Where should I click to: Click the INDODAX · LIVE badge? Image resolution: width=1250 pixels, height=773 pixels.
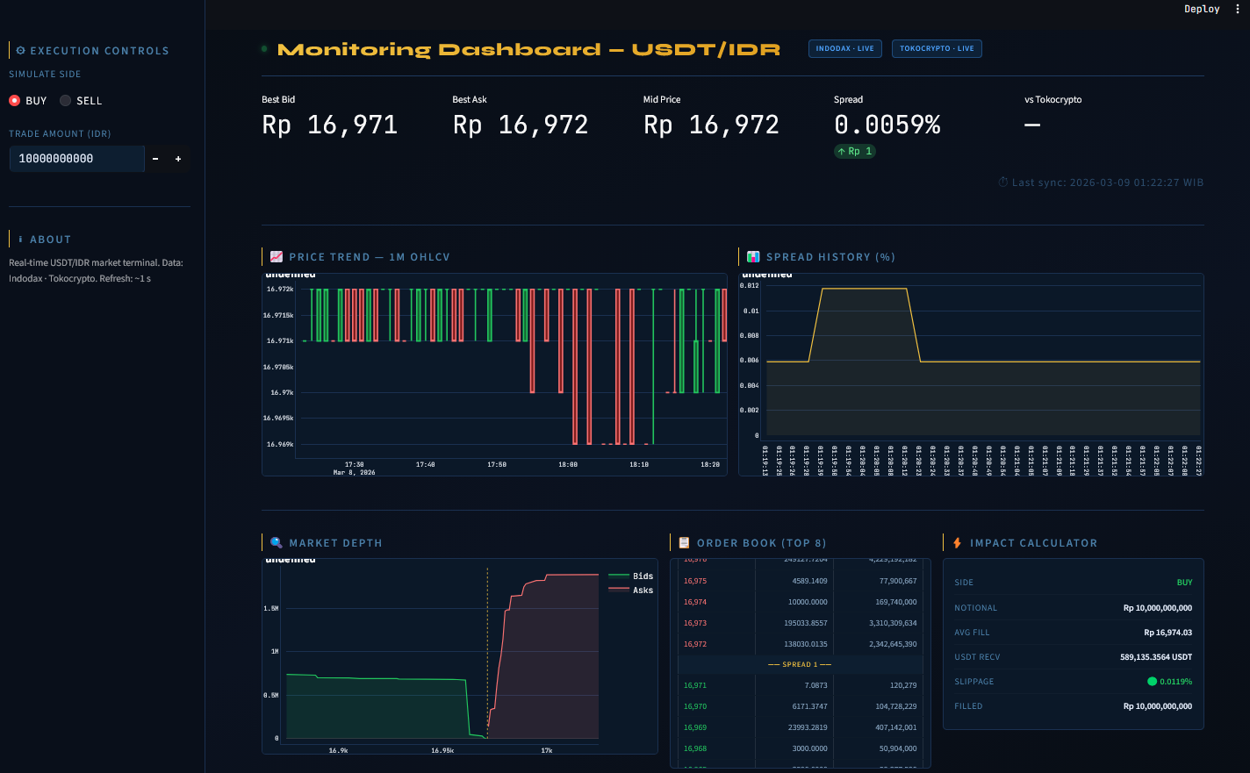(844, 49)
